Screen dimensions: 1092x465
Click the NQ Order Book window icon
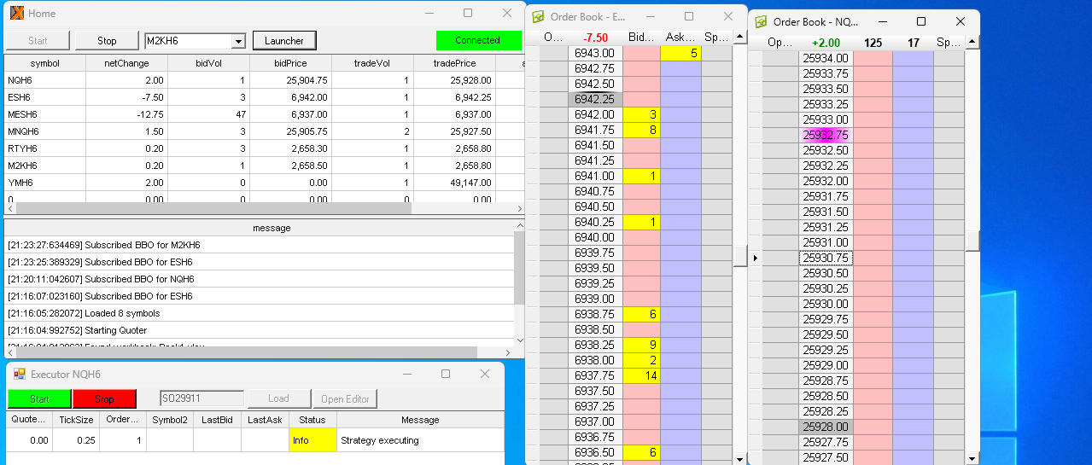761,21
